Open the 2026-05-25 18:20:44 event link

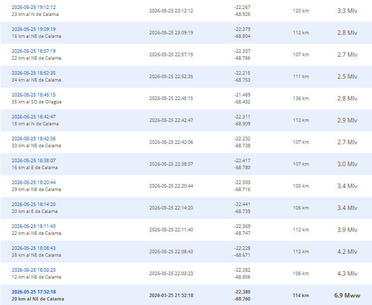33,183
